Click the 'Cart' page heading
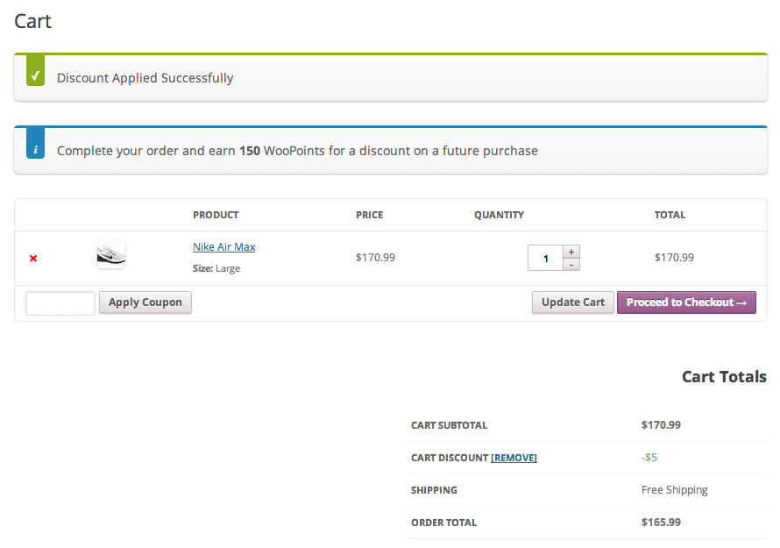This screenshot has height=548, width=780. [32, 21]
